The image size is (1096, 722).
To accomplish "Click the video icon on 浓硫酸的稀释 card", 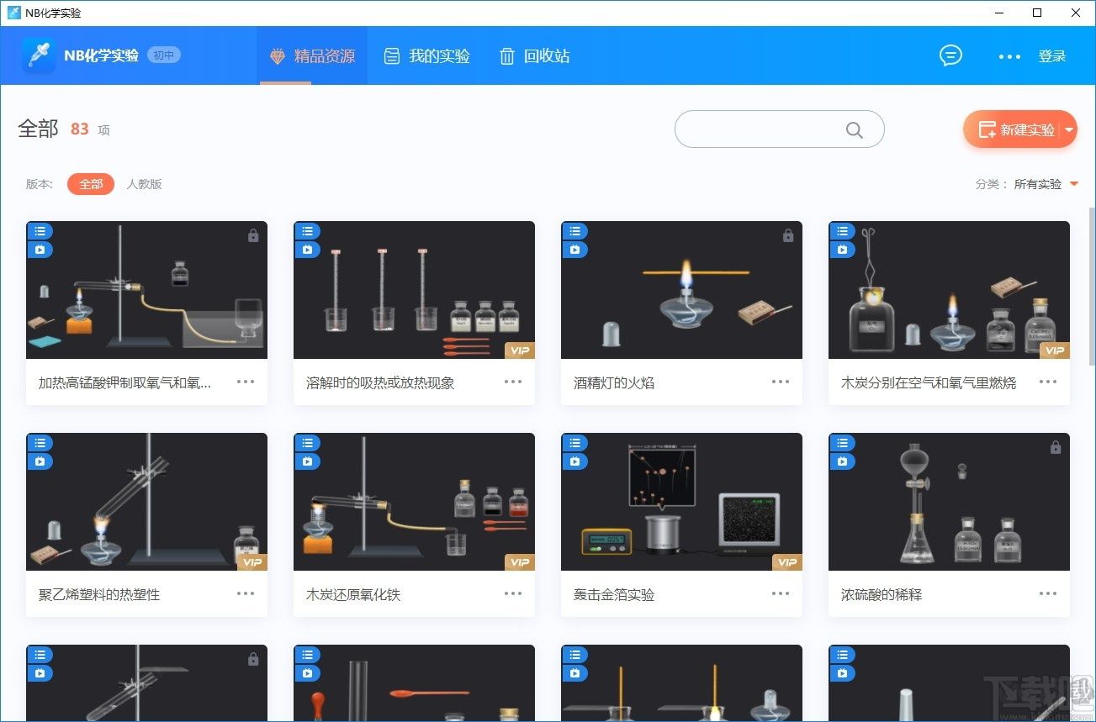I will (841, 461).
